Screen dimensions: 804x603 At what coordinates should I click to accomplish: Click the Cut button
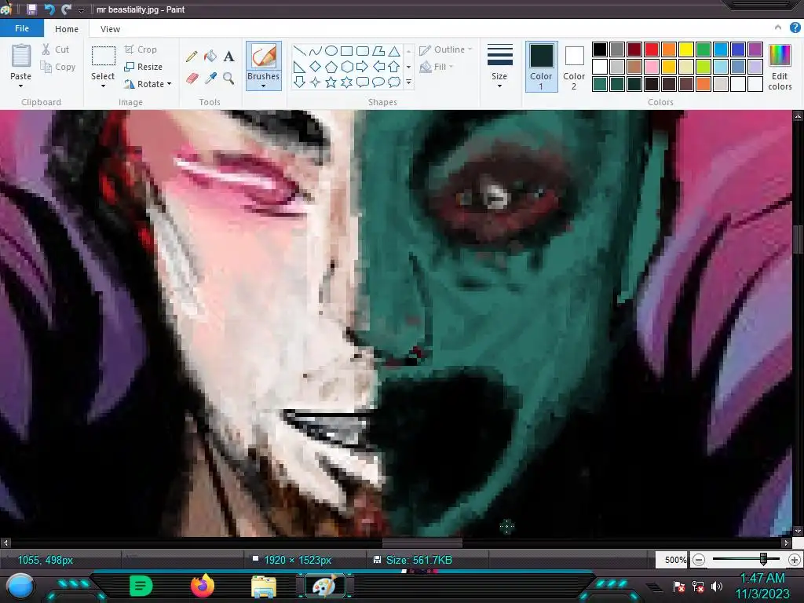56,49
